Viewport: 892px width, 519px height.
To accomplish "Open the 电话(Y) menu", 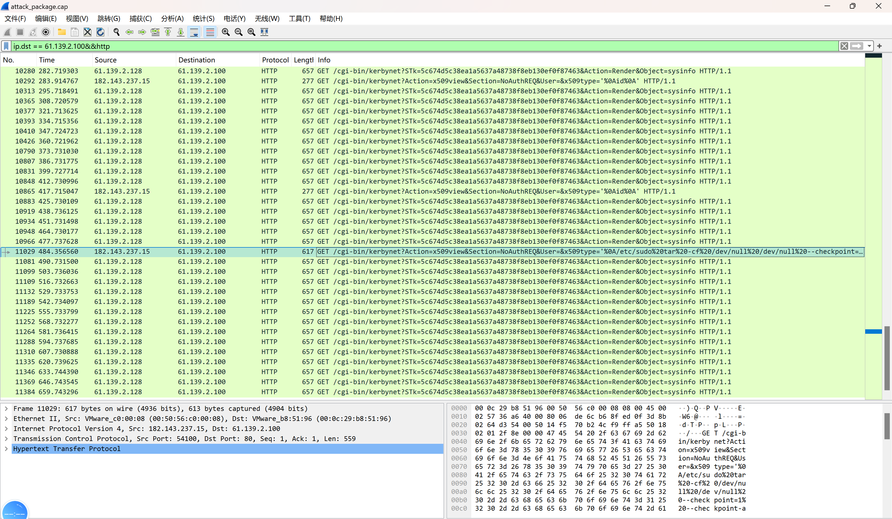I will tap(234, 19).
